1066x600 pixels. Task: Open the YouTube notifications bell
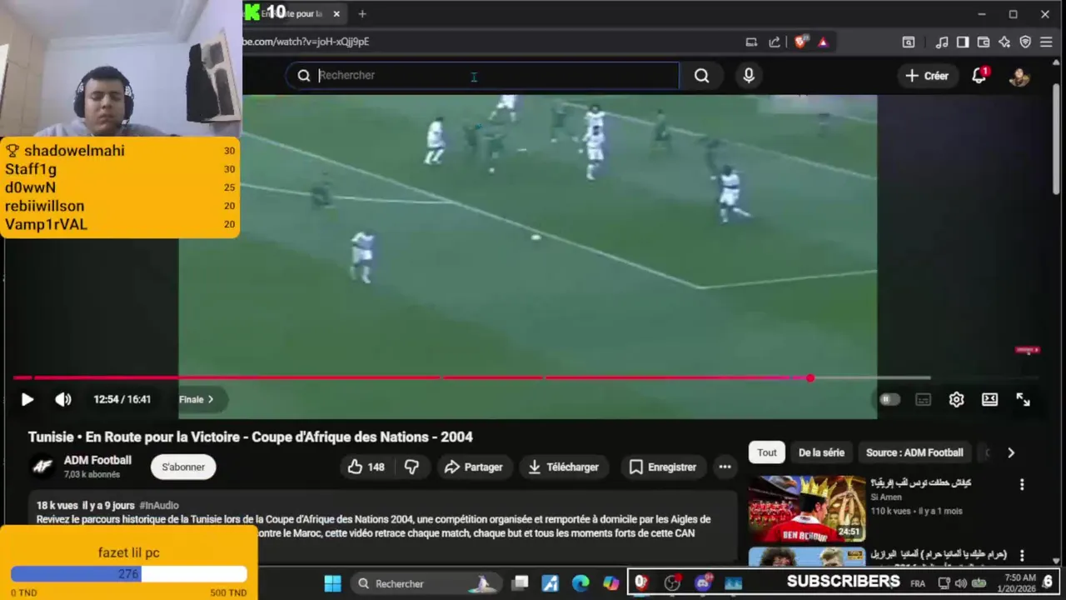[x=979, y=76]
